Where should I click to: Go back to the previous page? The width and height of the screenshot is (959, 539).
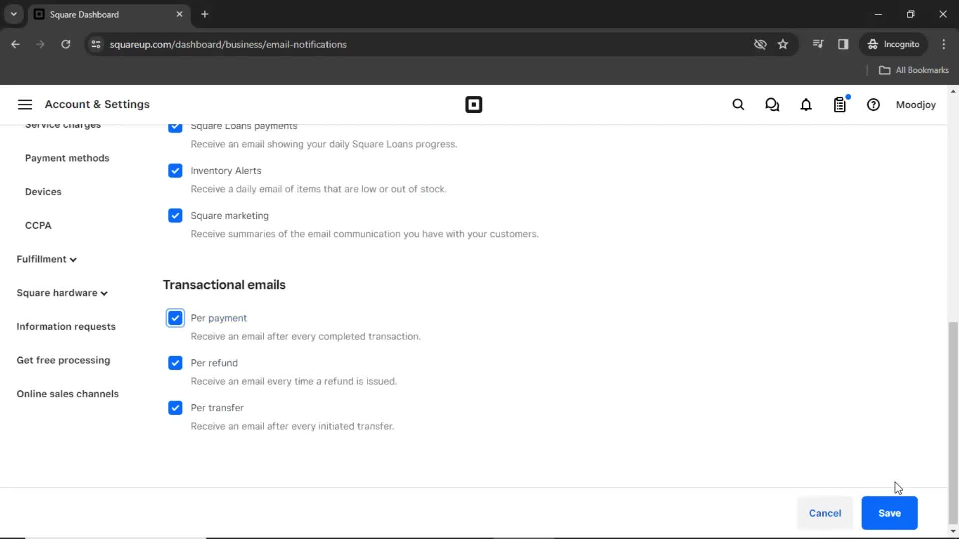click(15, 44)
